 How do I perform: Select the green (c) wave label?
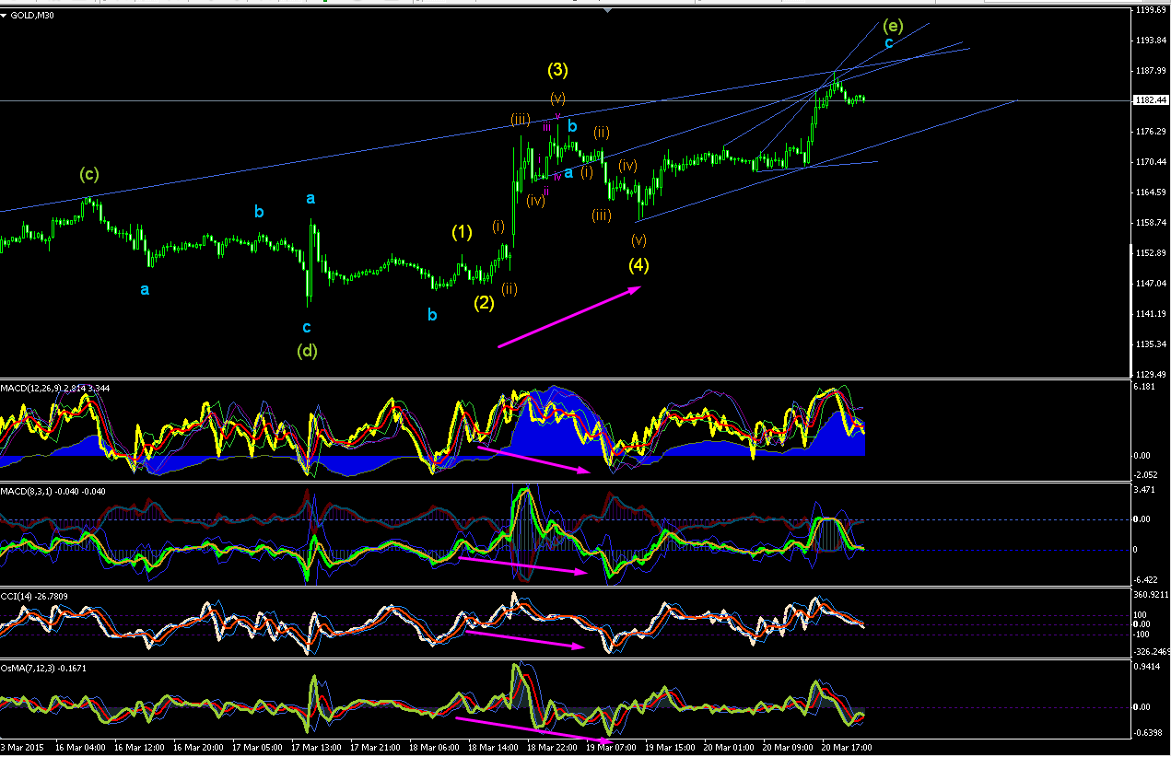coord(88,173)
